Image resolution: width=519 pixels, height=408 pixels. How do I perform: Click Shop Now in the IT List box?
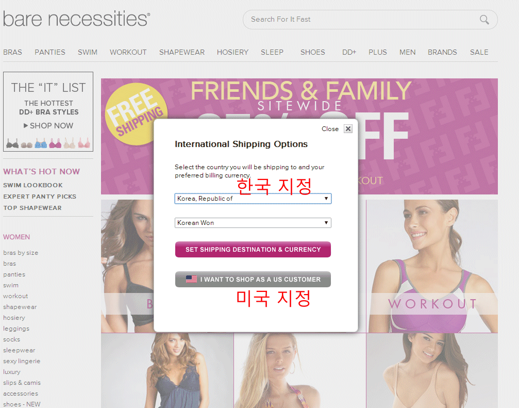tap(48, 125)
